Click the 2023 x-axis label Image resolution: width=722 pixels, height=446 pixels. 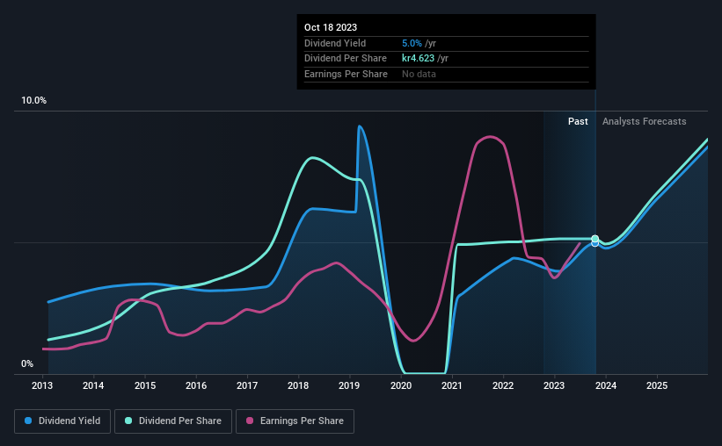pyautogui.click(x=554, y=385)
